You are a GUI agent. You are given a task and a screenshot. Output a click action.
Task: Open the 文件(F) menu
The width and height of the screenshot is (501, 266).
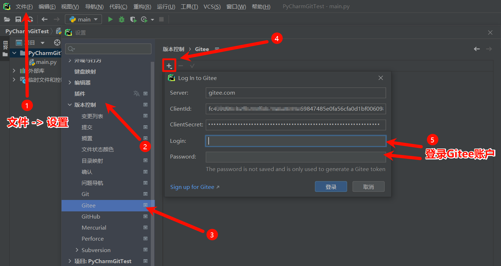(24, 7)
